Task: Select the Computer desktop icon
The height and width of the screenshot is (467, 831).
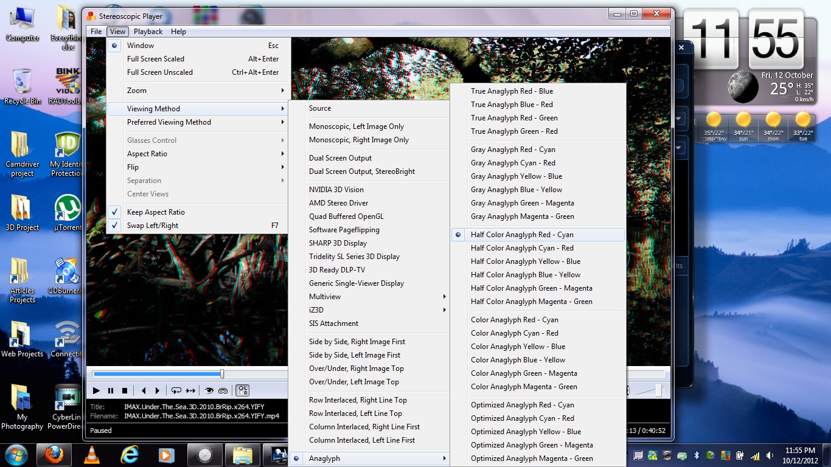Action: point(22,23)
